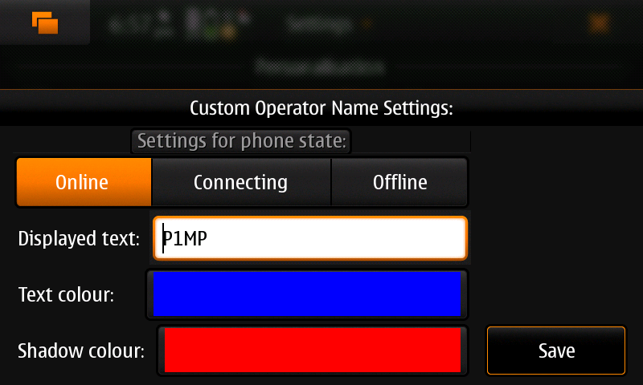Open the red Shadow colour picker
The height and width of the screenshot is (385, 643).
point(313,350)
